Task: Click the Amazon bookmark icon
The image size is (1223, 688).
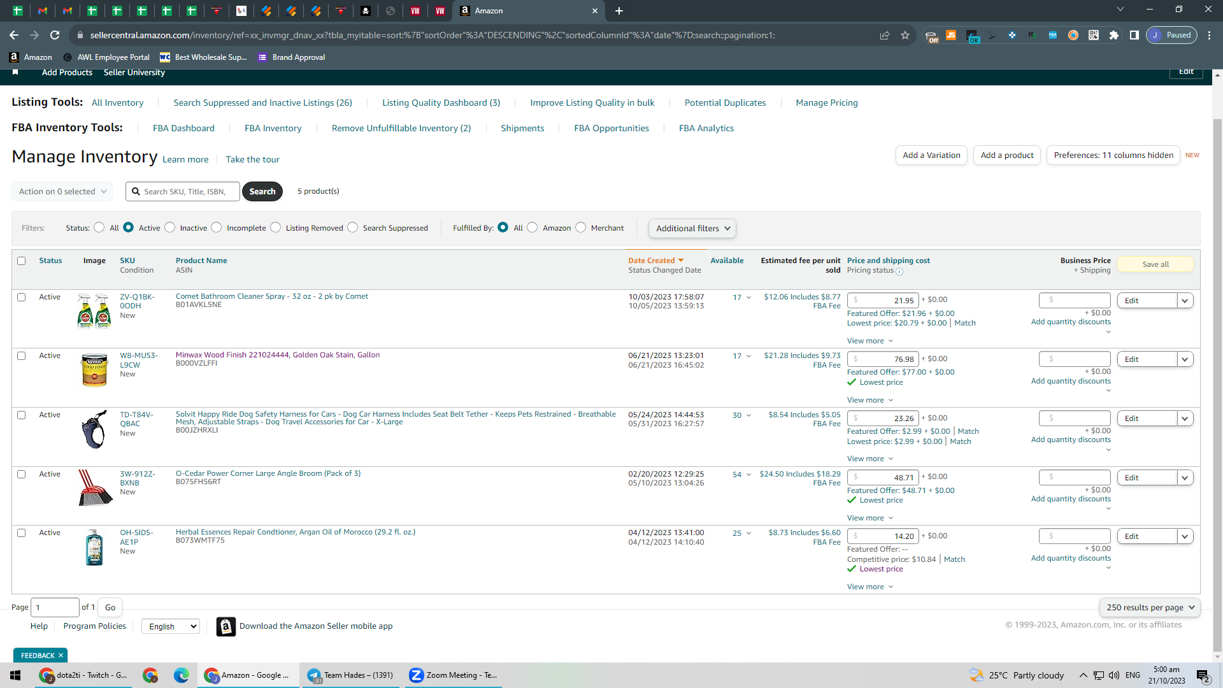Action: click(14, 57)
